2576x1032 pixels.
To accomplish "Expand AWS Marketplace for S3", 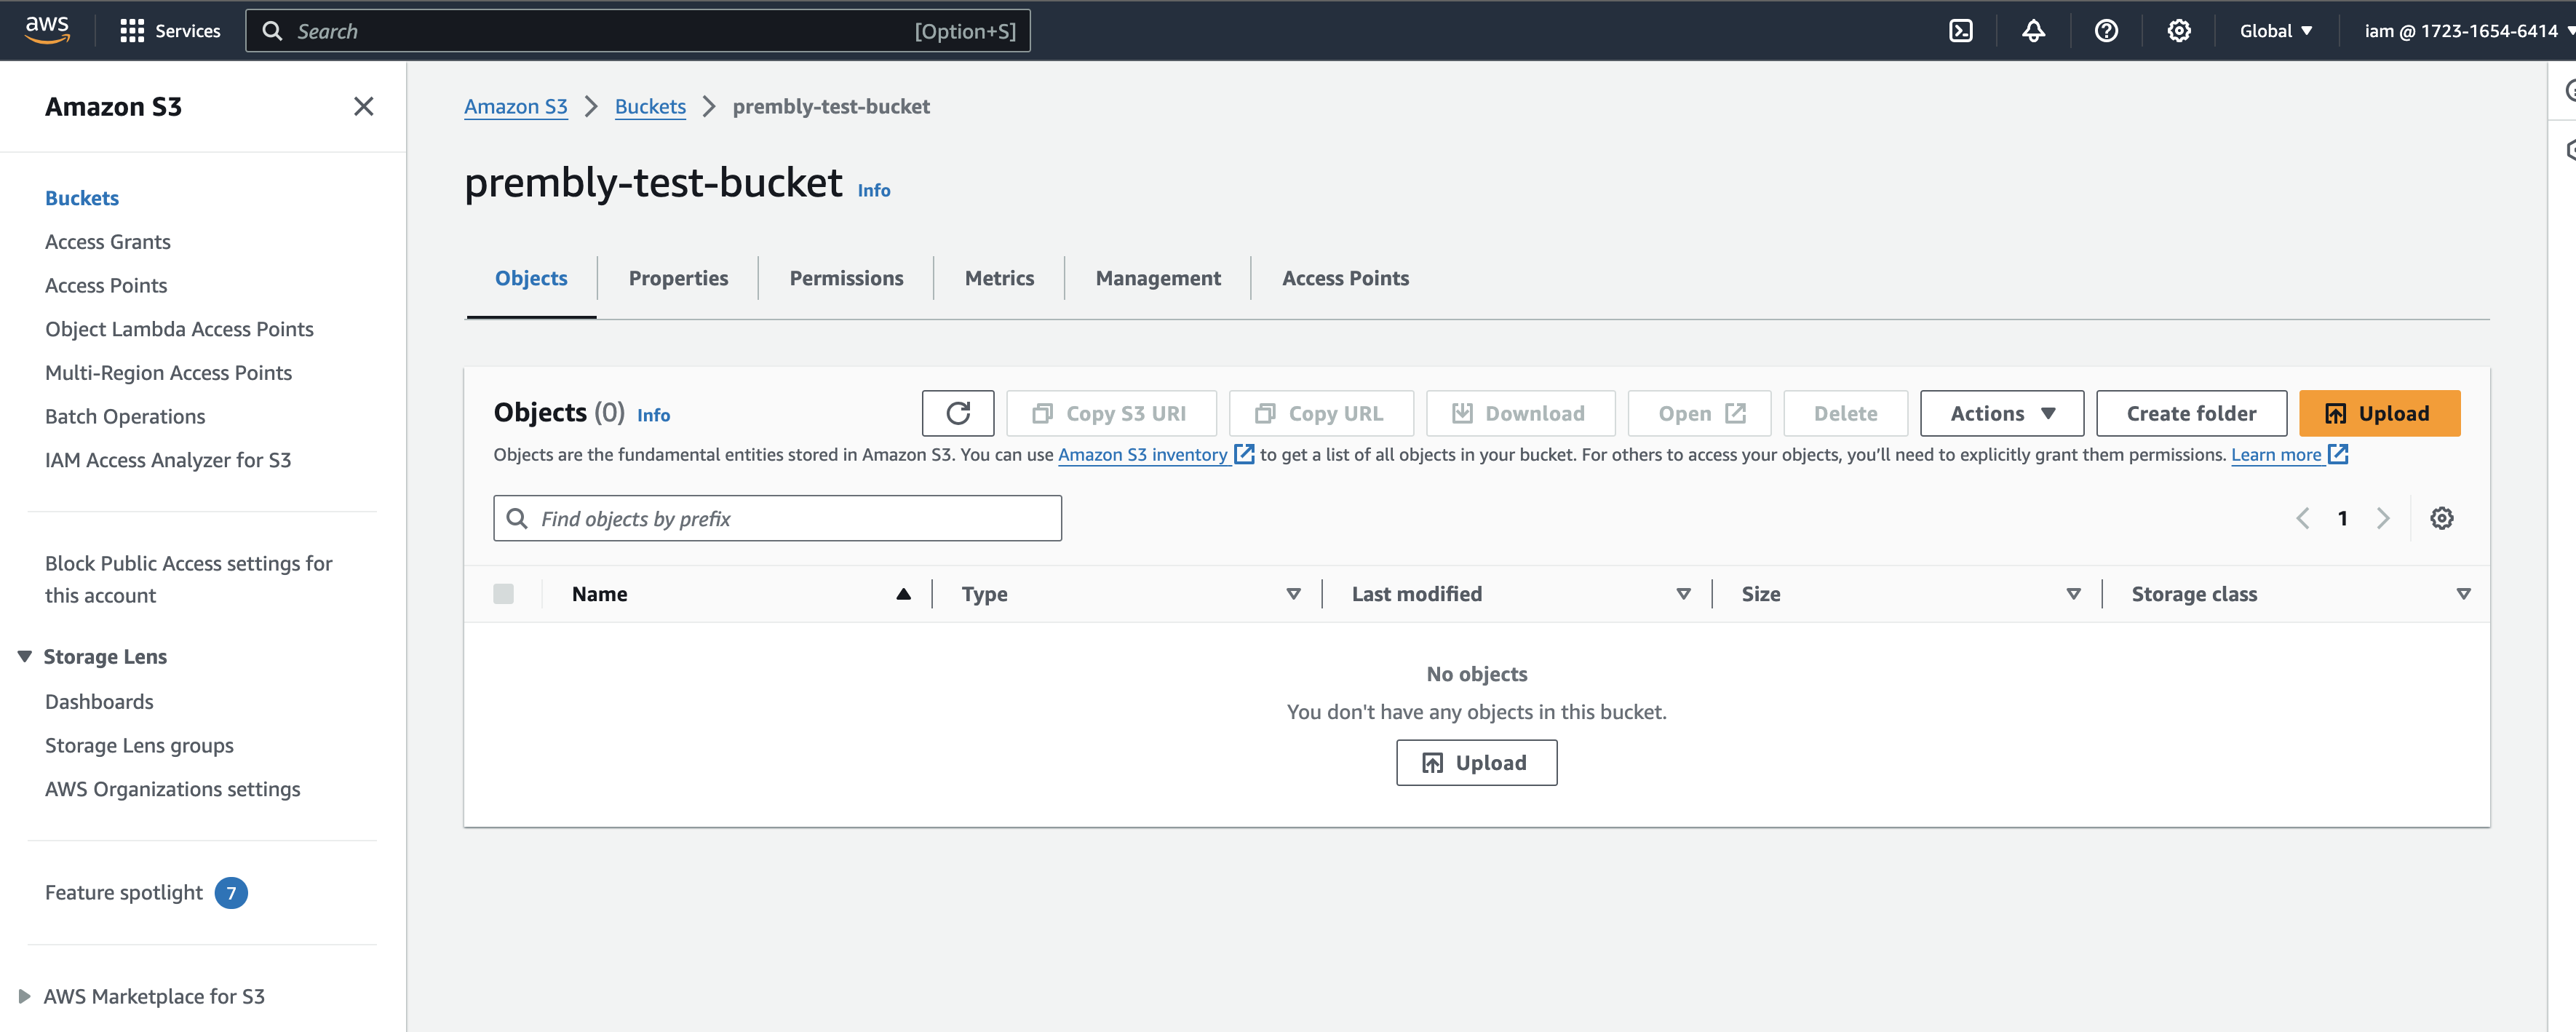I will point(25,996).
